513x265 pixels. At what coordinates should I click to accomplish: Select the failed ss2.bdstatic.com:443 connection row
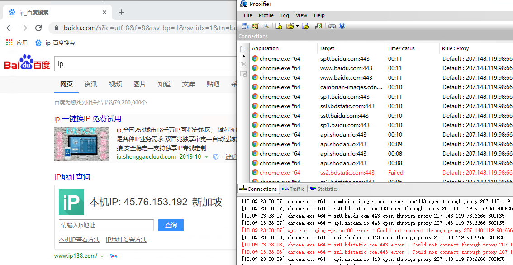347,172
